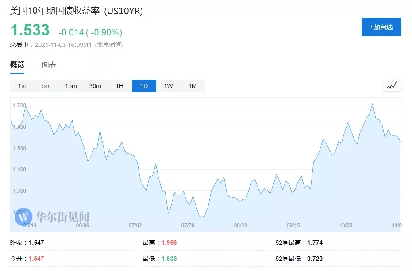Click the 07/28 date label on x-axis

pos(188,225)
